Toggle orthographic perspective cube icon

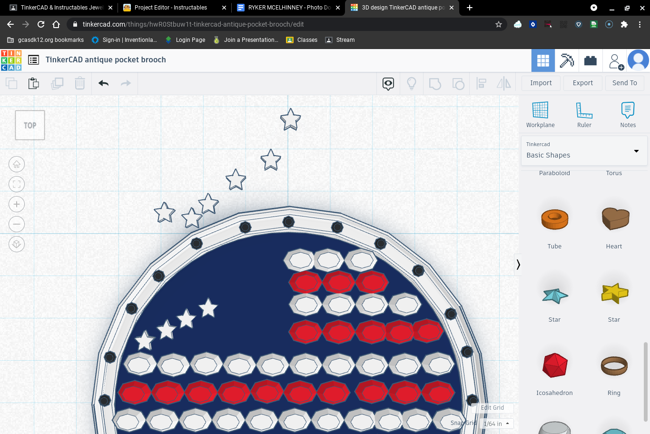[x=17, y=244]
